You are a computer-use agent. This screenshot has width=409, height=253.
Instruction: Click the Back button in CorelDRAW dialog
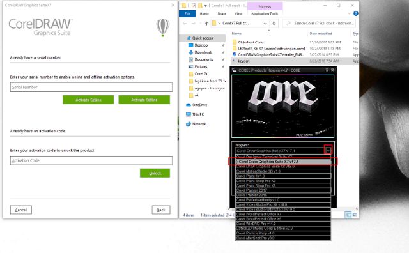click(x=161, y=210)
